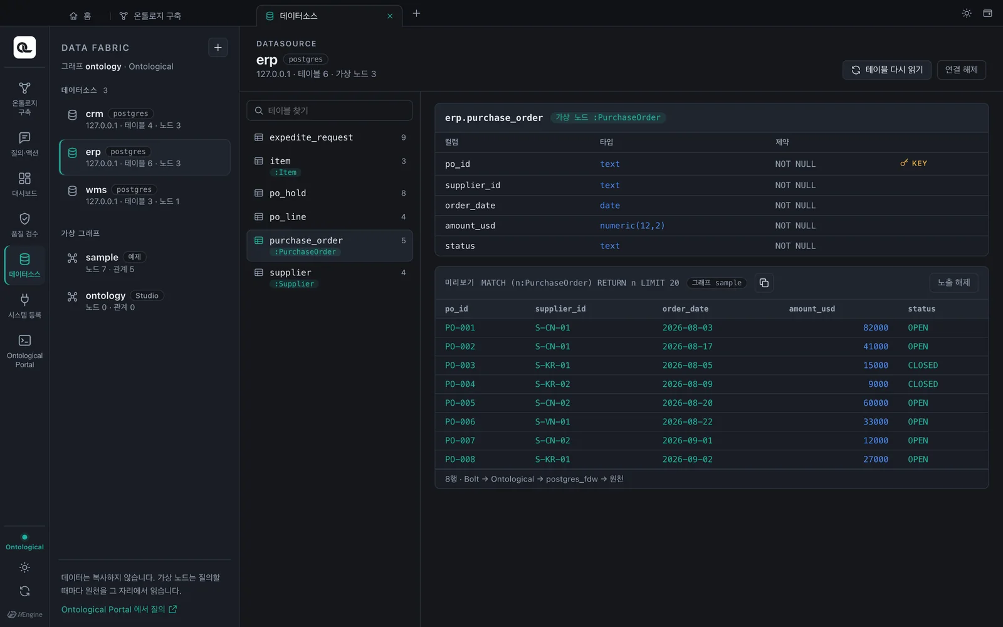The width and height of the screenshot is (1003, 627).
Task: Select the purchase_order table
Action: tap(330, 245)
